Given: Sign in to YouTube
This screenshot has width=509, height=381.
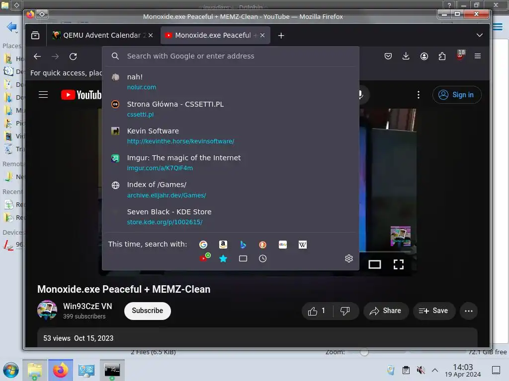Looking at the screenshot, I should [x=456, y=95].
